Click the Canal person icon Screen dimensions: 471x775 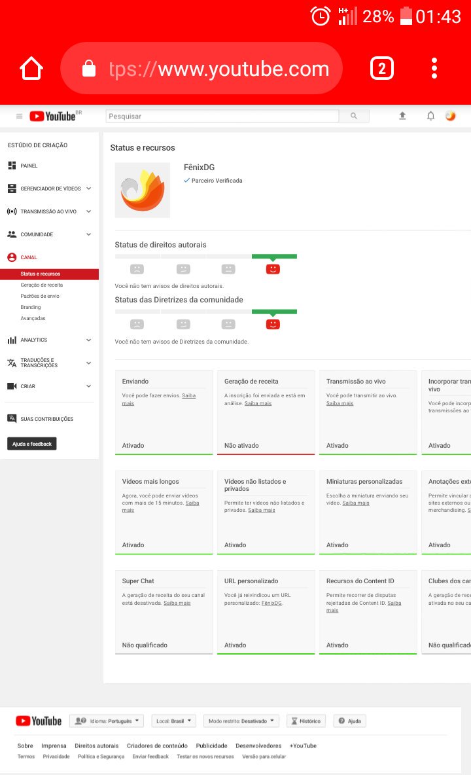(12, 257)
